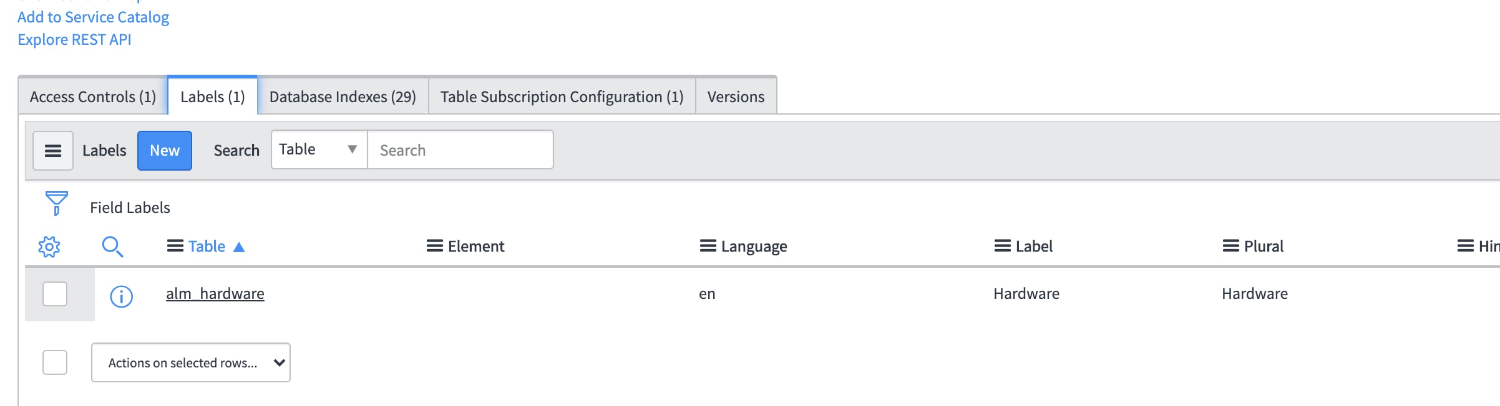
Task: Toggle the Table column sort arrow
Action: coord(239,247)
